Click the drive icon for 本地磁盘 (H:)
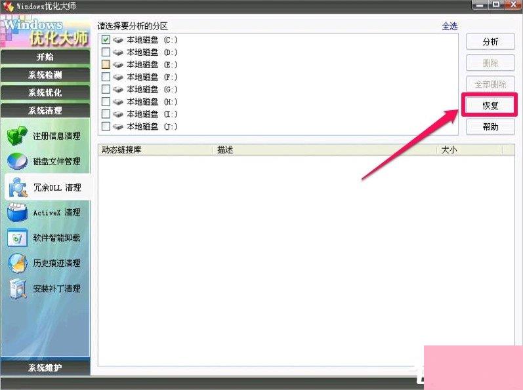Image resolution: width=523 pixels, height=390 pixels. pyautogui.click(x=118, y=102)
